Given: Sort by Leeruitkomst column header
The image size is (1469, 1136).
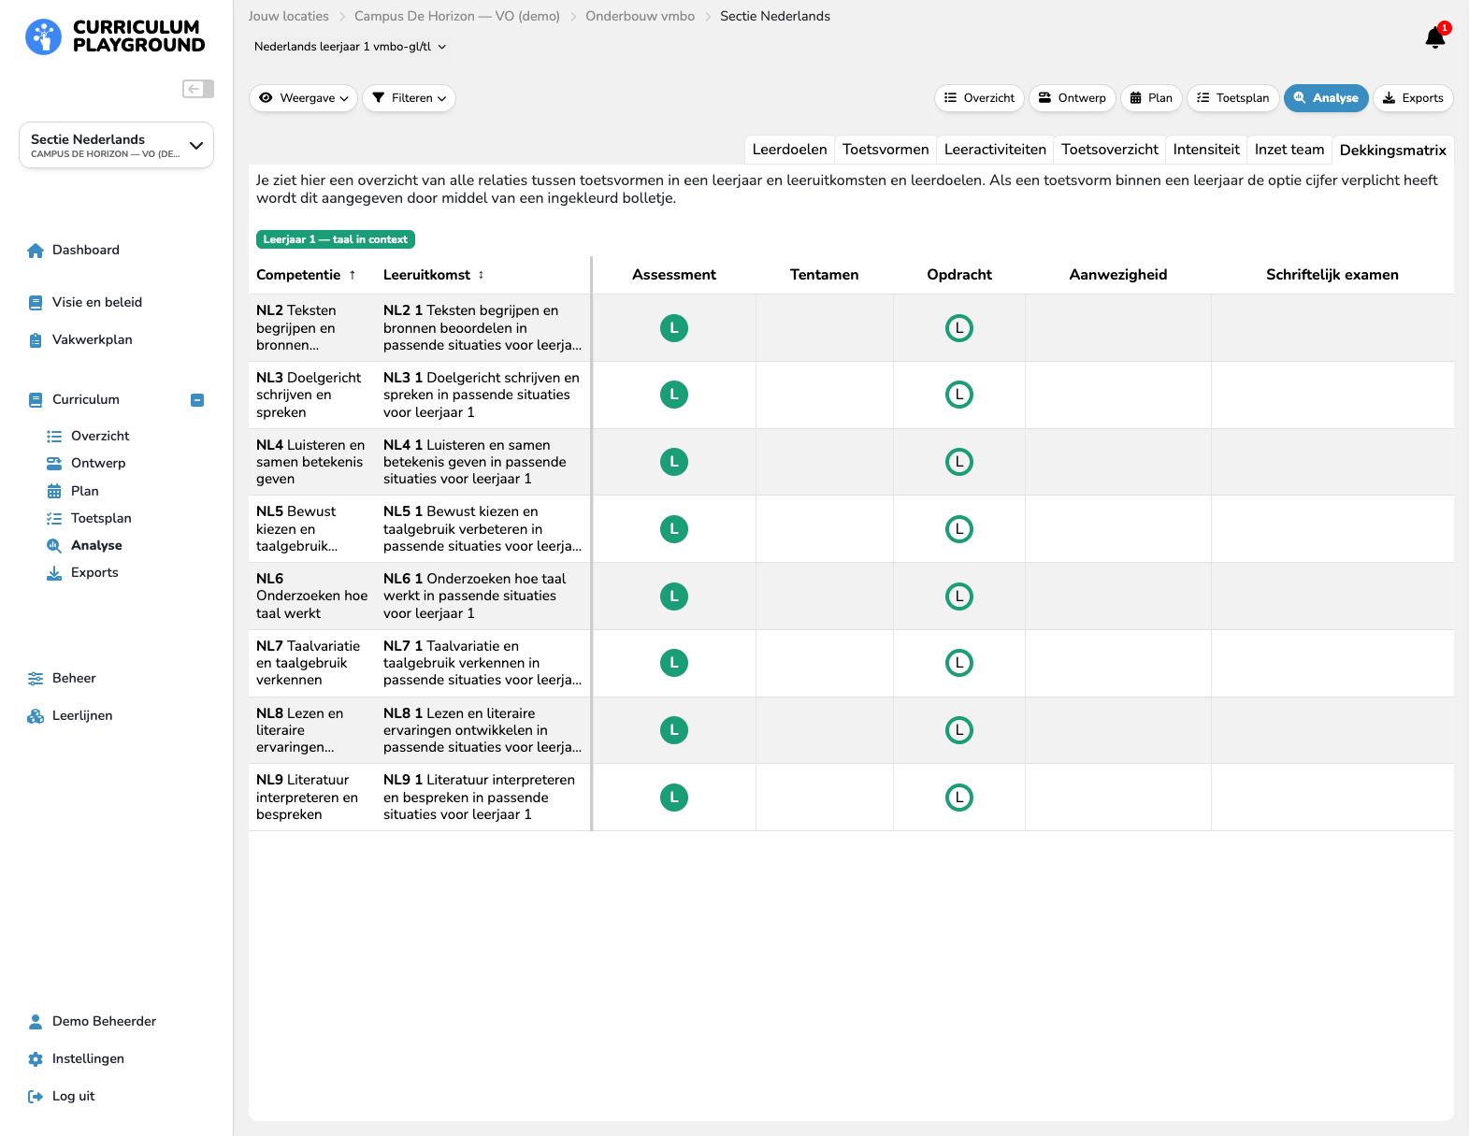Looking at the screenshot, I should tap(434, 275).
